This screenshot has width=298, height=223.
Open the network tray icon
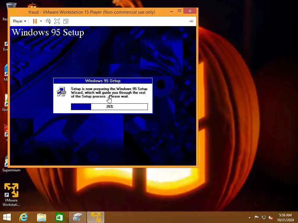(264, 217)
